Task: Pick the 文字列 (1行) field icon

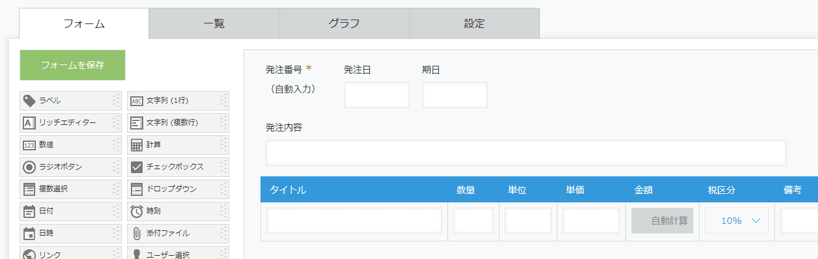Action: [137, 101]
